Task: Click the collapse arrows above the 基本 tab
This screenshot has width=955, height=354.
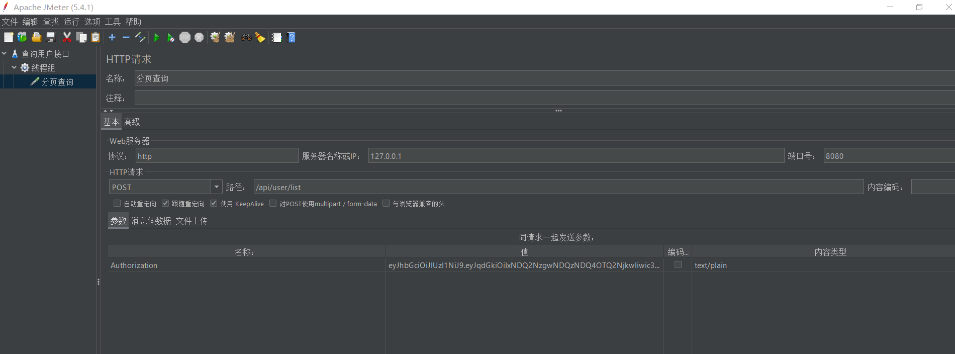Action: (x=108, y=111)
